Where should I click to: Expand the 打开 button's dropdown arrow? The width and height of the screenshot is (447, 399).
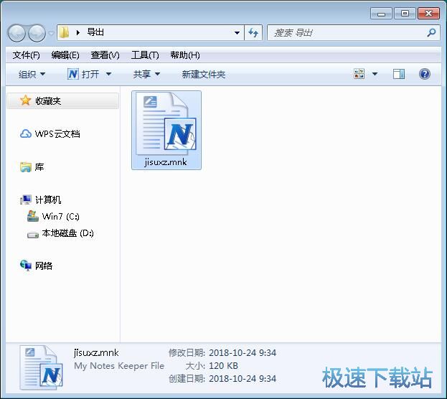coord(108,75)
